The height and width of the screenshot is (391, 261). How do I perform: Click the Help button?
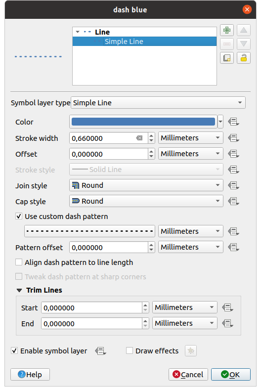(30, 375)
